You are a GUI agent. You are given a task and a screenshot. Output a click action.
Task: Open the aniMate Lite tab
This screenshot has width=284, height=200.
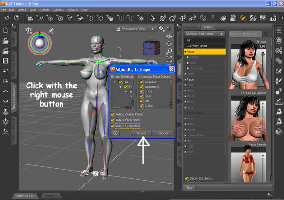pos(25,196)
